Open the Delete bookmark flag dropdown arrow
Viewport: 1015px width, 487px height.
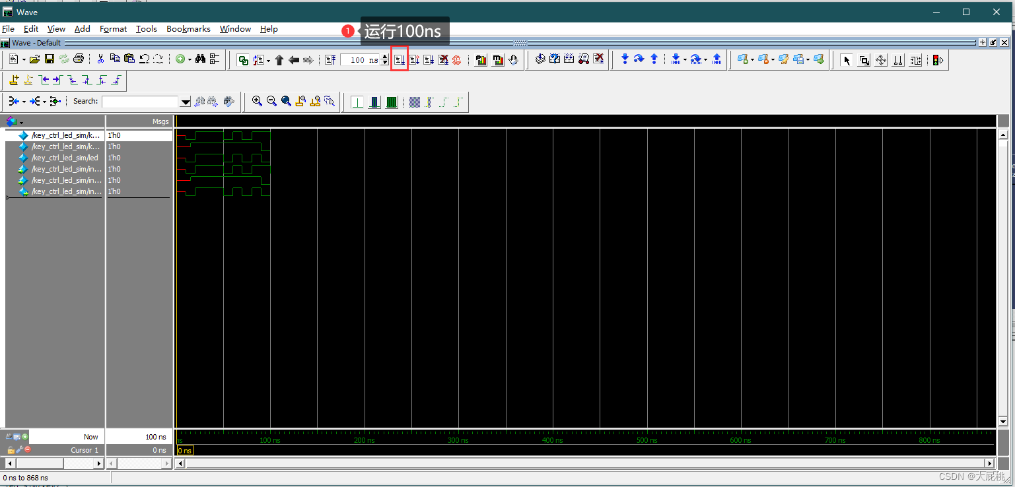pyautogui.click(x=773, y=60)
